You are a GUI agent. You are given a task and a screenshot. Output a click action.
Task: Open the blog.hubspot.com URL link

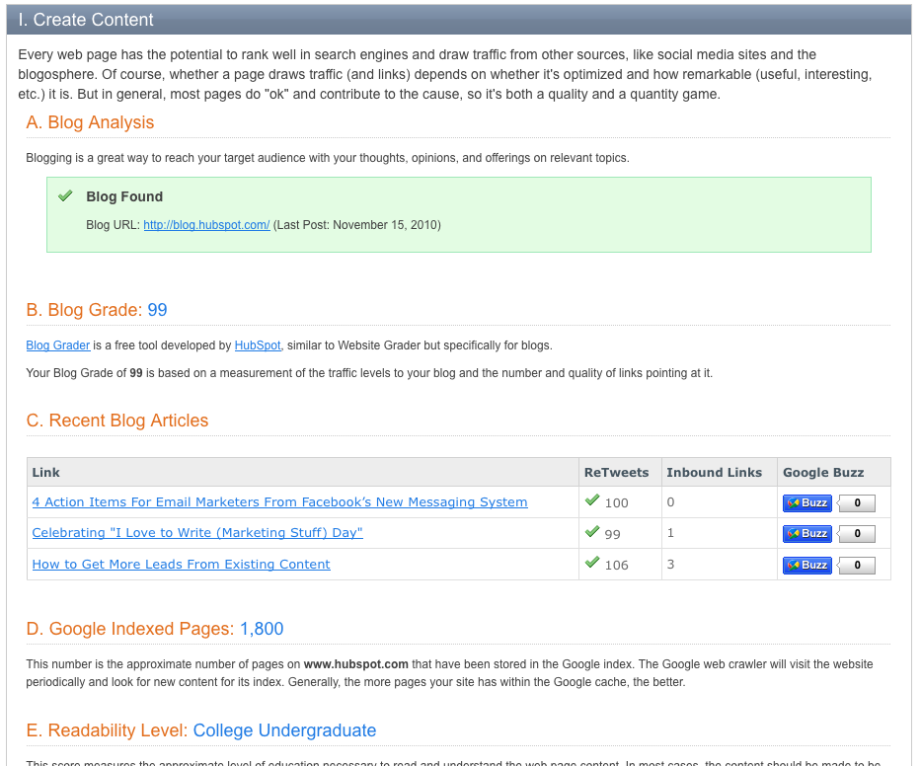click(x=206, y=225)
